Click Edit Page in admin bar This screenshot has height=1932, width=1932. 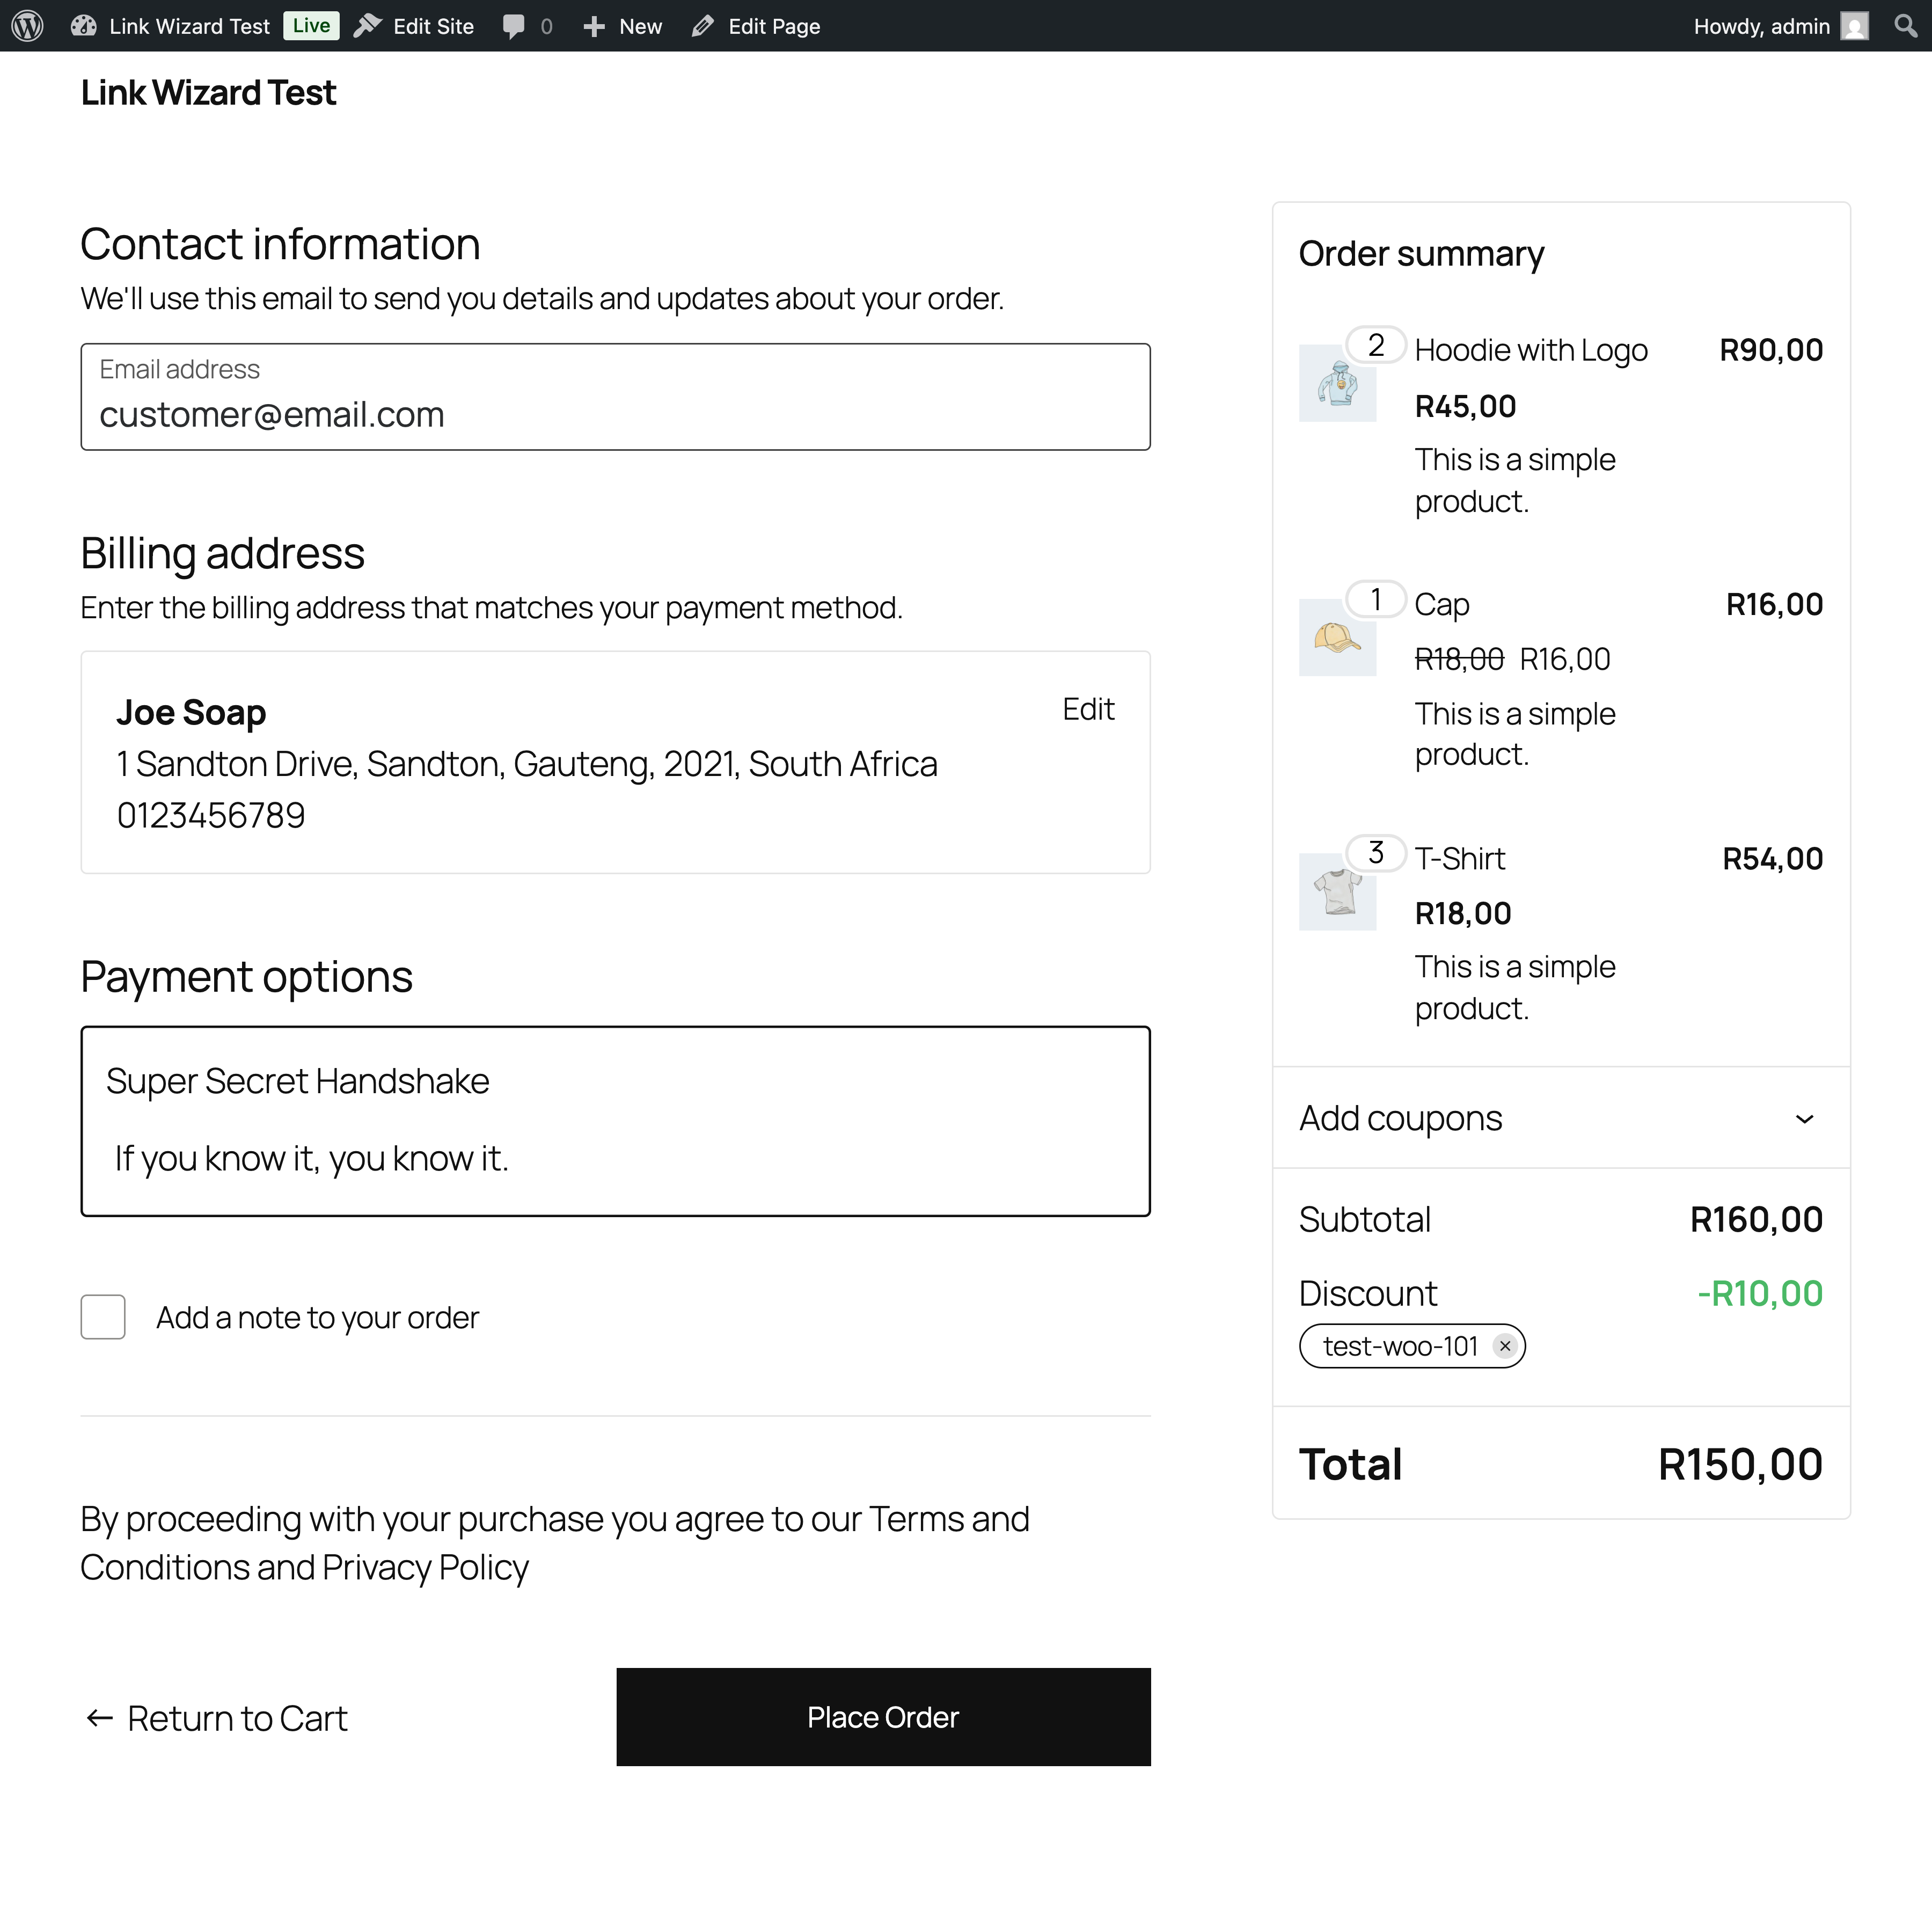tap(756, 26)
